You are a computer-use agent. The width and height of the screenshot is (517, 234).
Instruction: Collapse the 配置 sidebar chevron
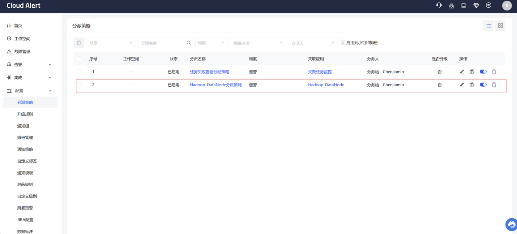50,91
